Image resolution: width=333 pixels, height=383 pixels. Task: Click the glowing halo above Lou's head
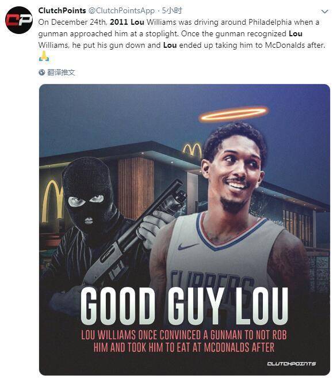pos(234,114)
